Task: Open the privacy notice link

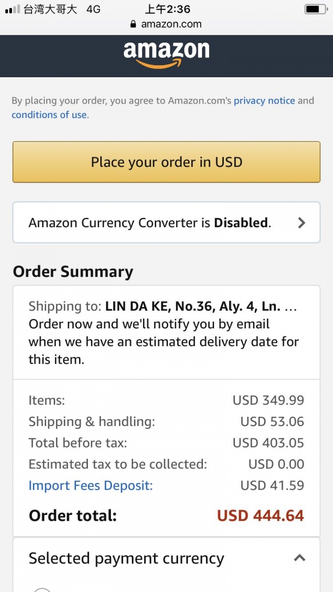Action: (x=264, y=101)
